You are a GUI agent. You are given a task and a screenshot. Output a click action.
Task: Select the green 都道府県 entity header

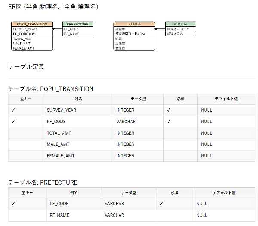[x=181, y=24]
